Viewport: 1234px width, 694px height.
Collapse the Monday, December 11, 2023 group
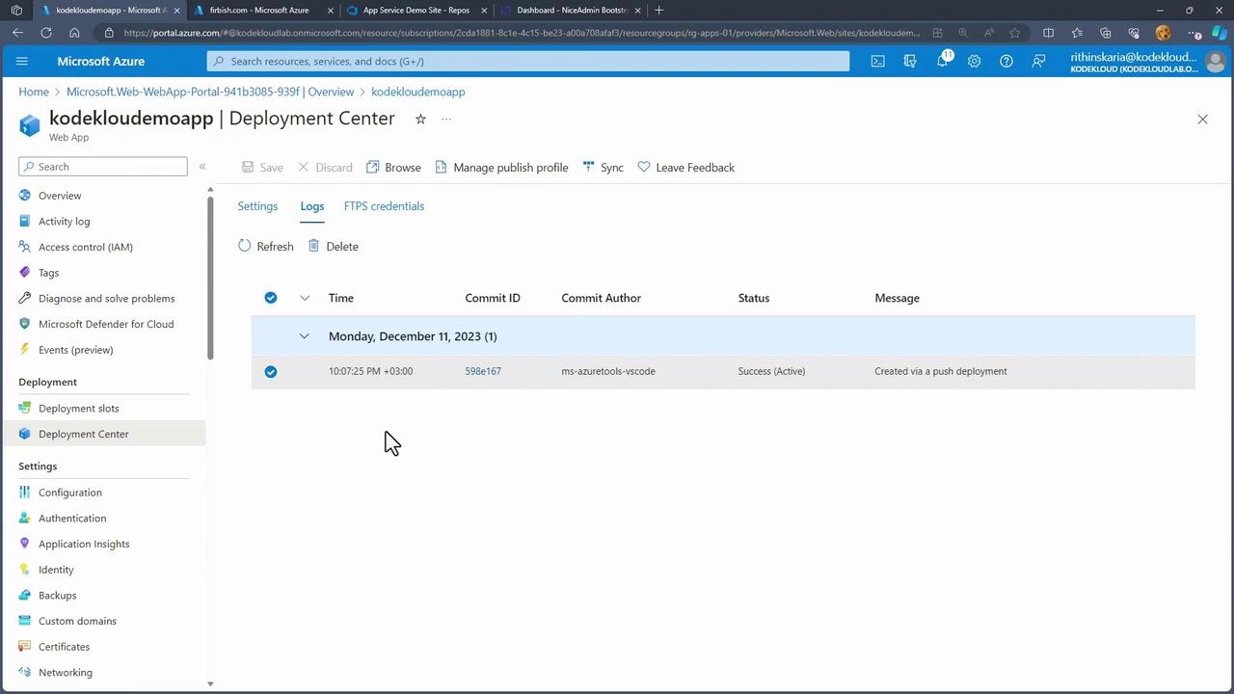[x=305, y=336]
